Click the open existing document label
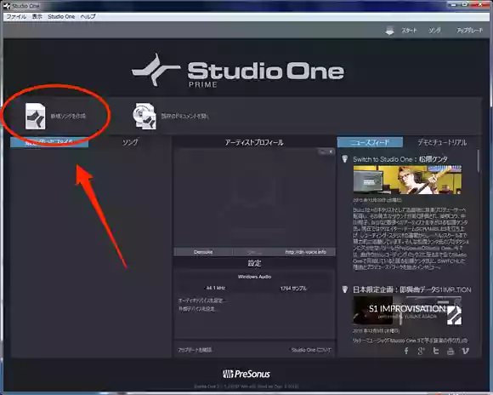Screen dimensions: 493x395 (185, 116)
